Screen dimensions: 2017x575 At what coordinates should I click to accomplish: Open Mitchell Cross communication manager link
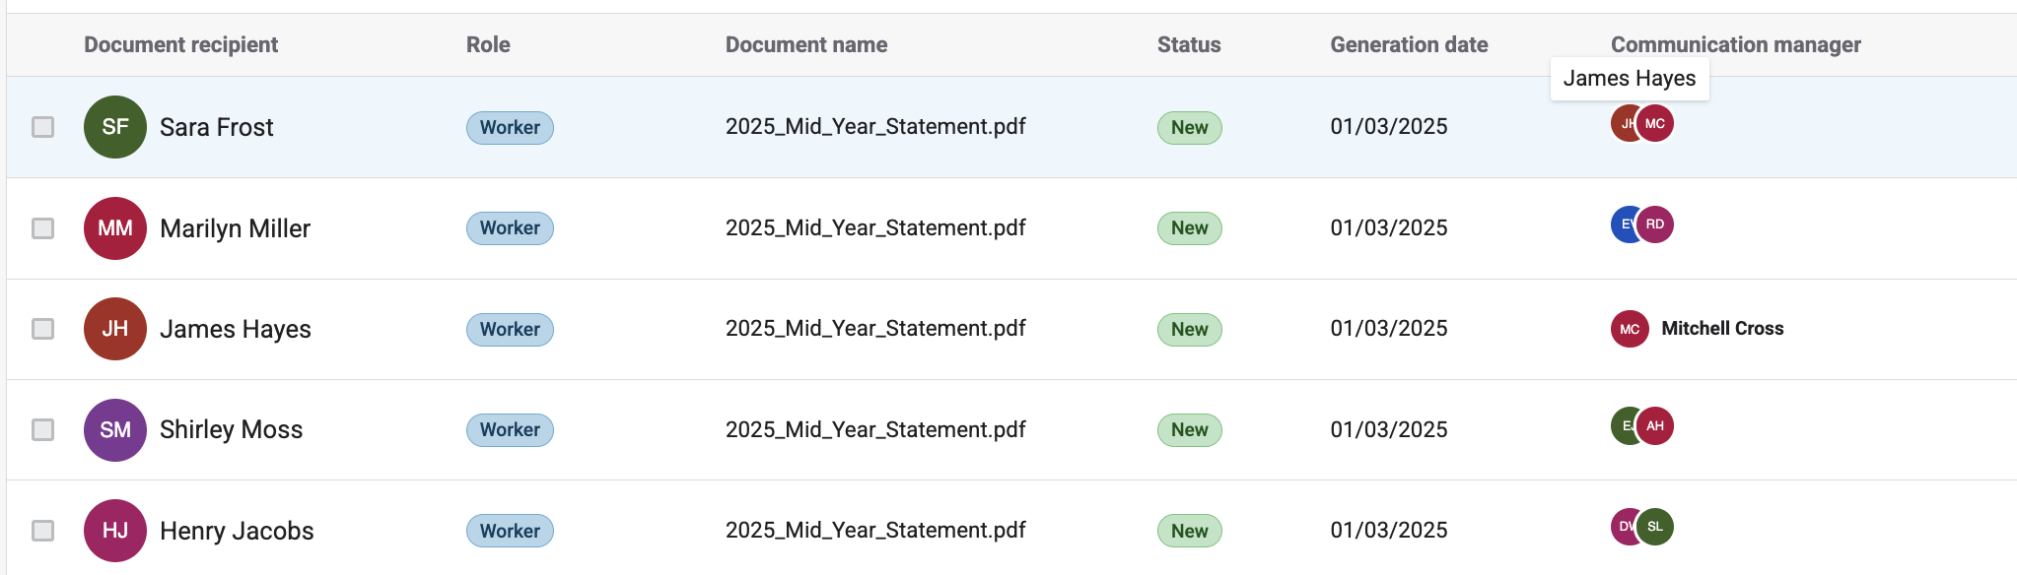click(x=1721, y=329)
